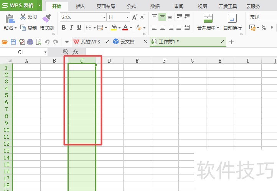This screenshot has height=191, width=277.
Task: Save the workbook with the disk icon
Action: 13,42
